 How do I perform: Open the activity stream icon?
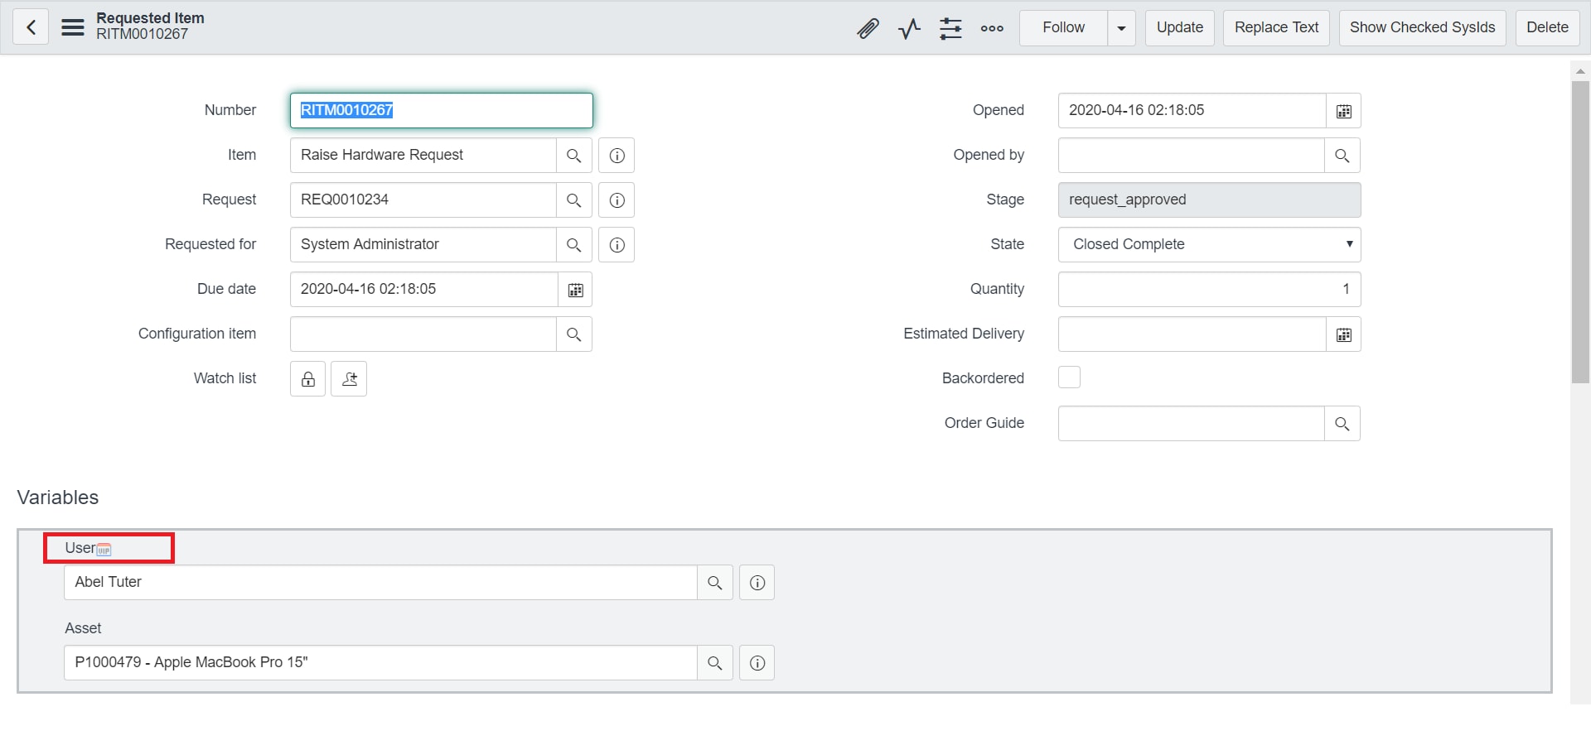[x=908, y=27]
